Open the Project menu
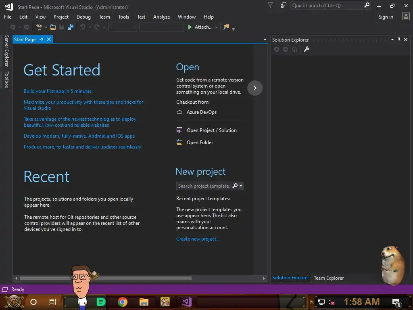Image resolution: width=413 pixels, height=310 pixels. tap(61, 17)
